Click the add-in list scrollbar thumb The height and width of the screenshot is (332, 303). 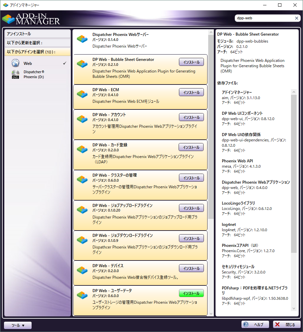tap(211, 127)
